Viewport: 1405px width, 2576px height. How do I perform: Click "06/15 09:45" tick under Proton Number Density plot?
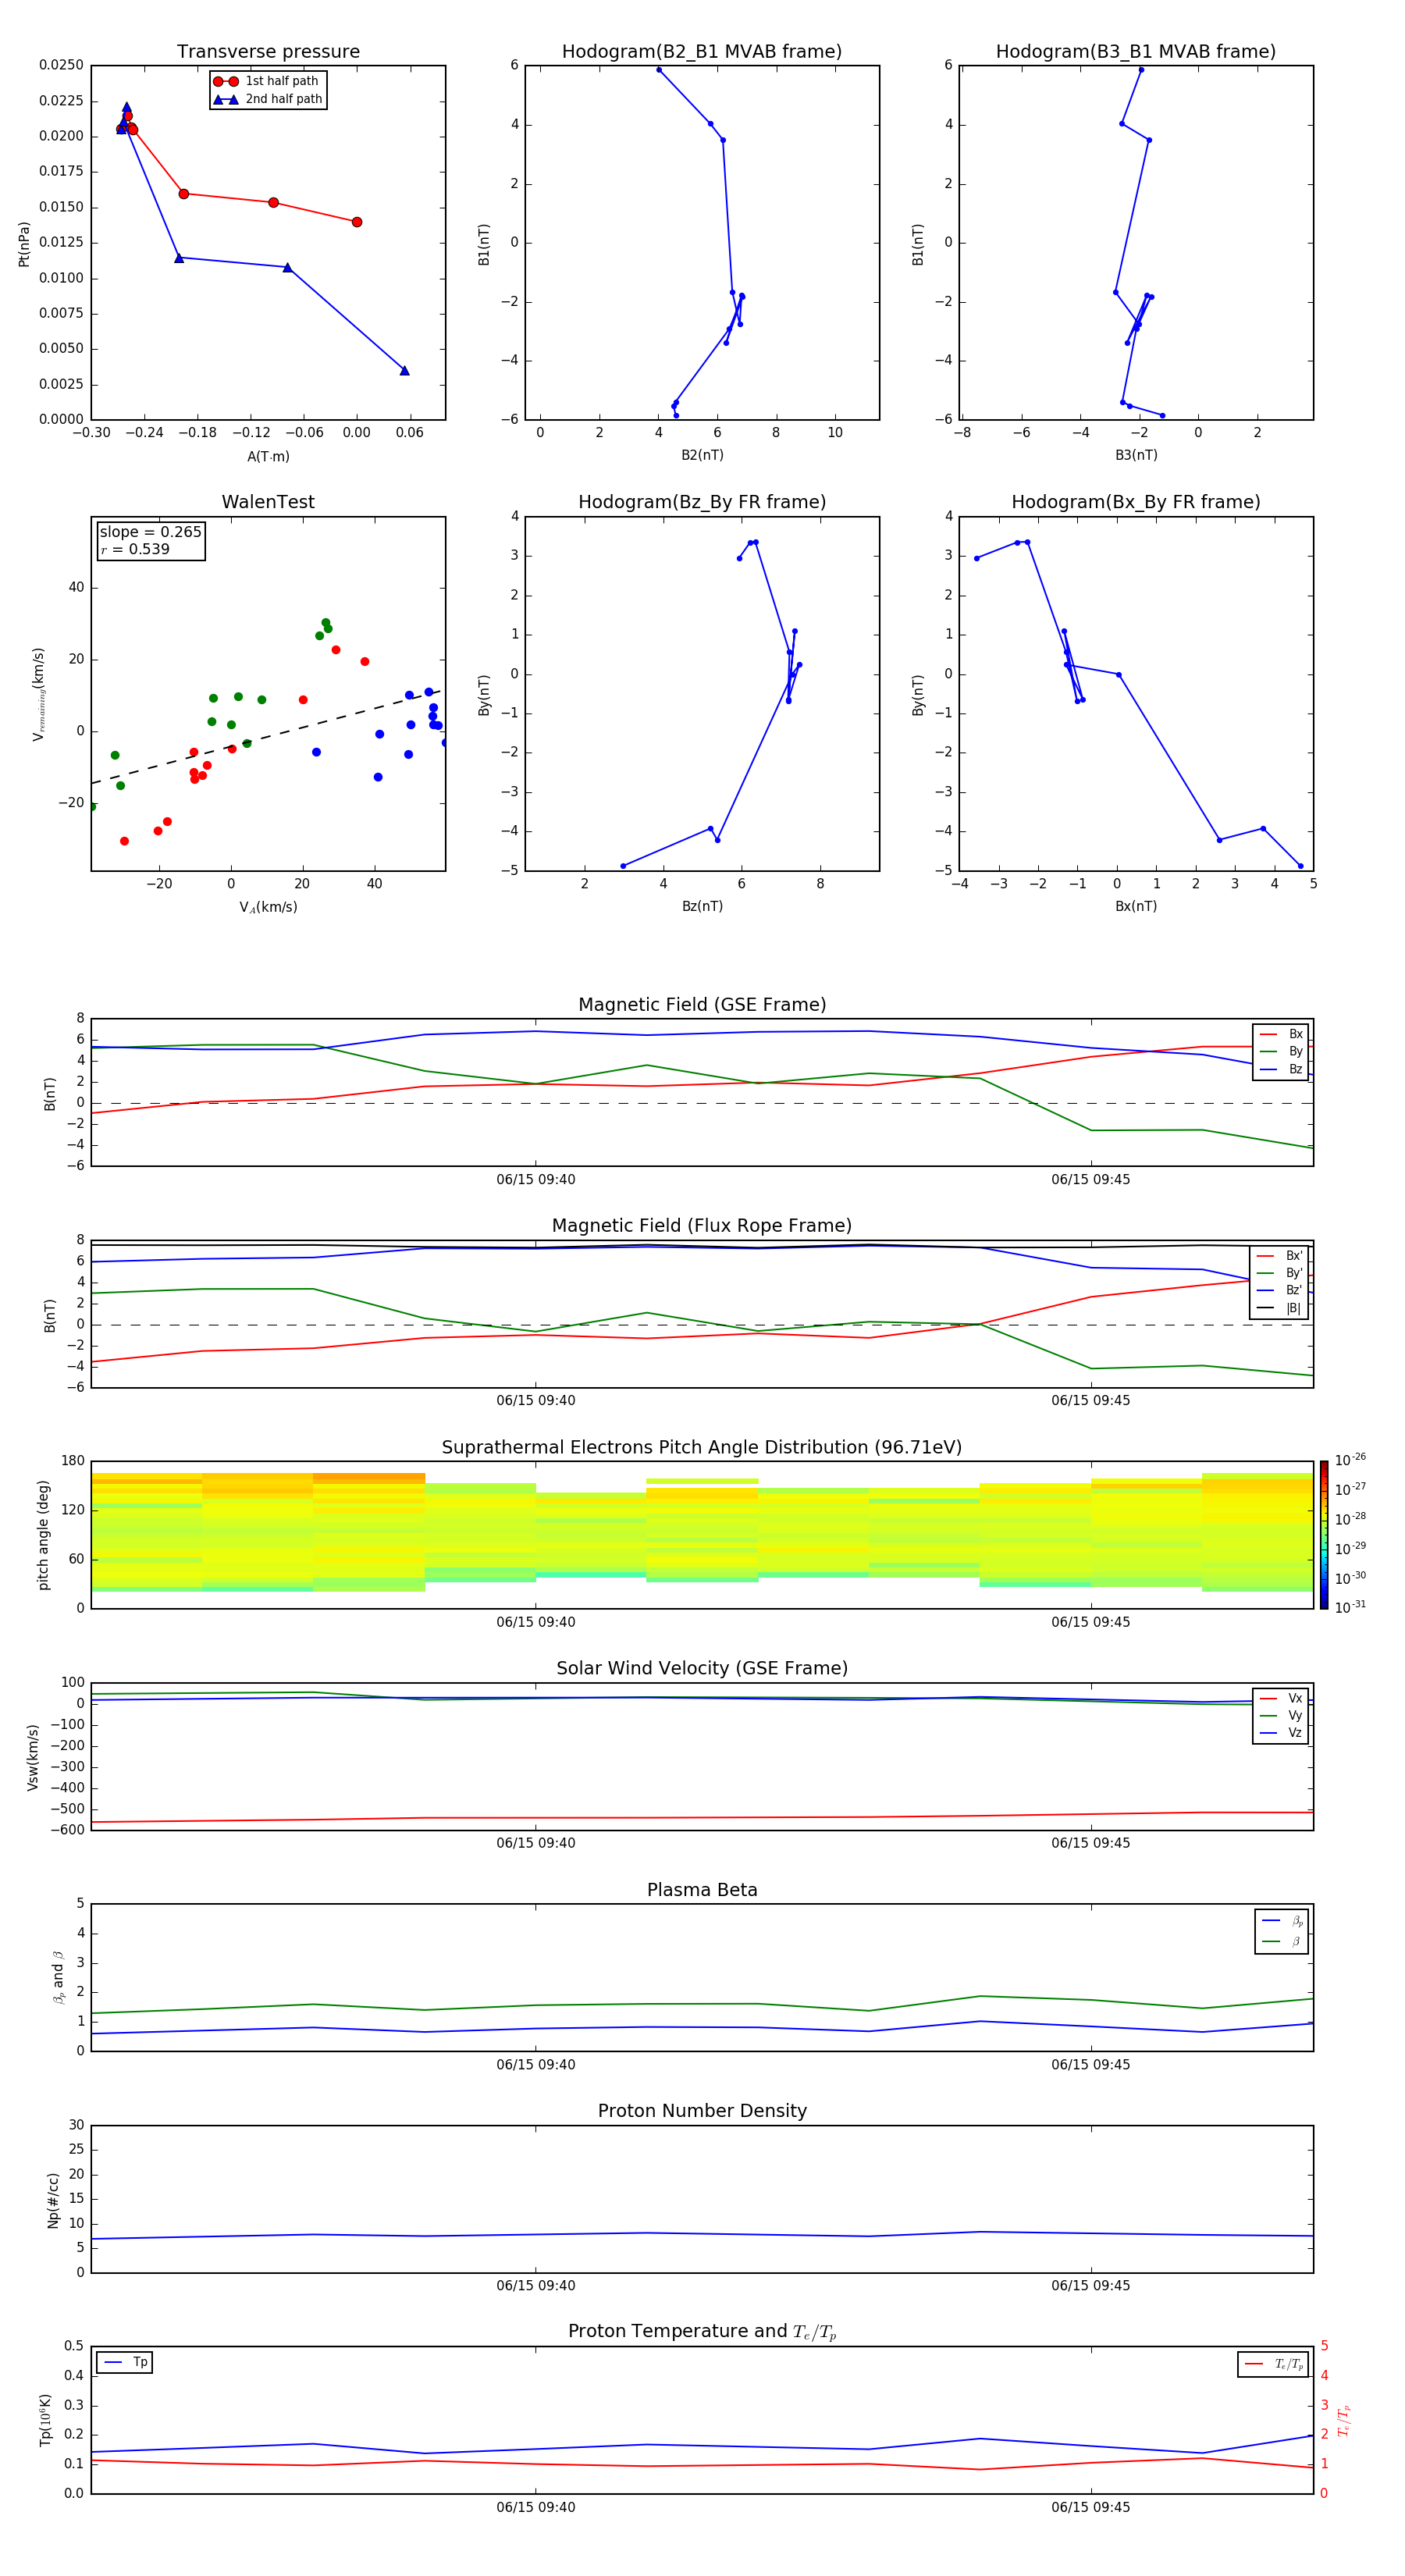pos(1091,2286)
